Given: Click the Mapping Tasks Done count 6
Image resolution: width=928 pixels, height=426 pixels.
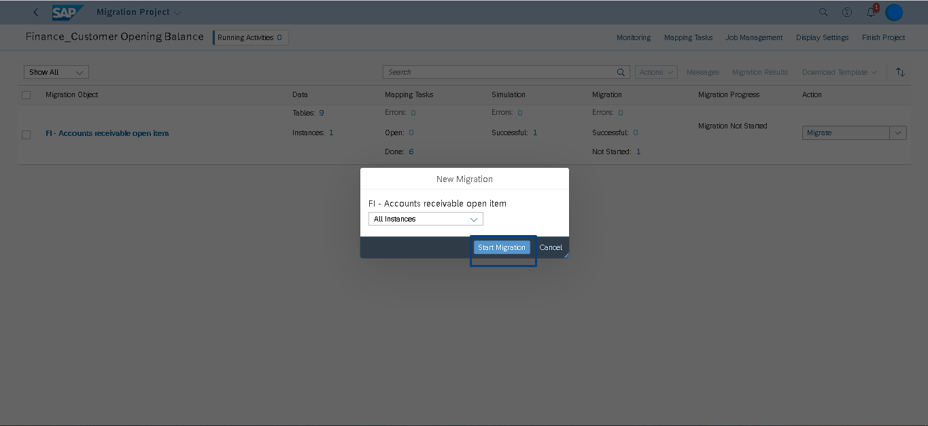Looking at the screenshot, I should click(411, 152).
